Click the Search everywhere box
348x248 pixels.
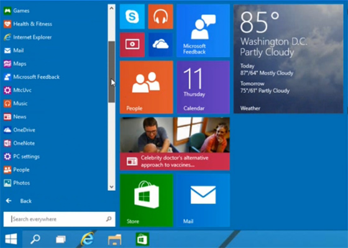(60, 219)
